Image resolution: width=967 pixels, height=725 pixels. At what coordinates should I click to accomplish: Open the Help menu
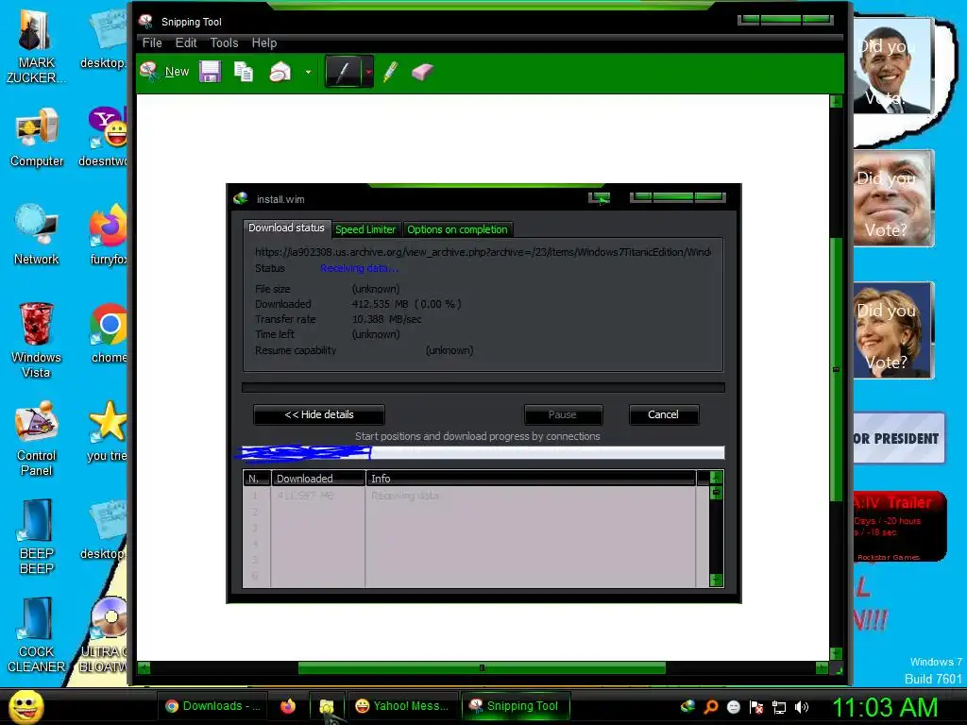[264, 42]
